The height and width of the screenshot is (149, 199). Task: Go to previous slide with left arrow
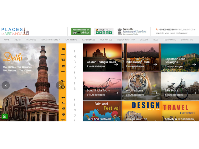pos(6,85)
